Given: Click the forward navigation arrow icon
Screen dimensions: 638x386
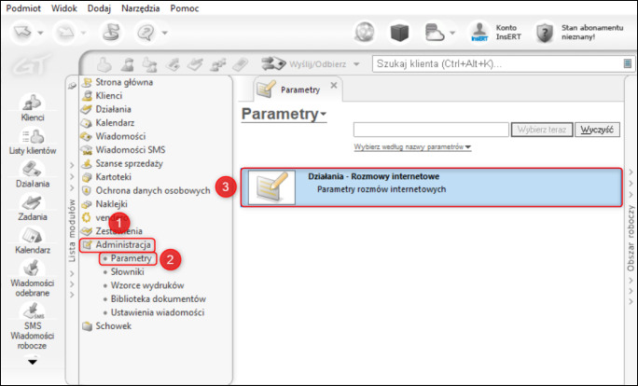Looking at the screenshot, I should (x=65, y=33).
